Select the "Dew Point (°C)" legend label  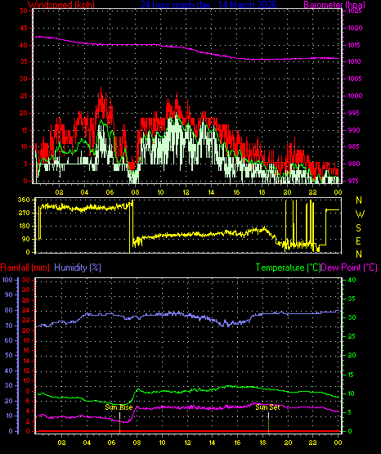pyautogui.click(x=349, y=267)
